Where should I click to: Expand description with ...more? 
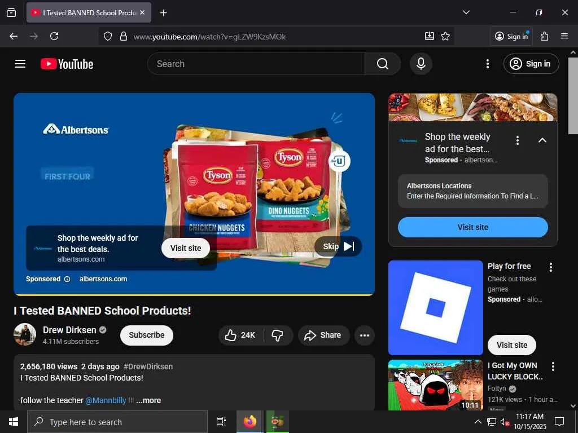point(148,400)
